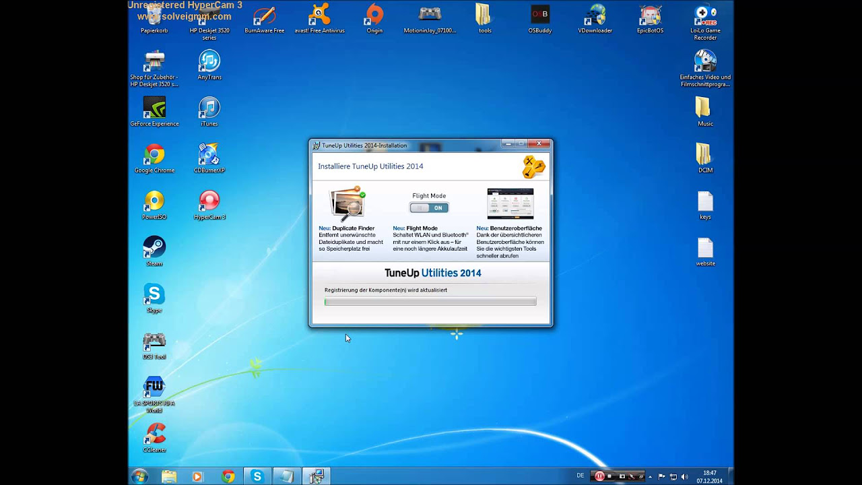The height and width of the screenshot is (485, 862).
Task: Open VDownloader desktop shortcut
Action: click(x=595, y=19)
